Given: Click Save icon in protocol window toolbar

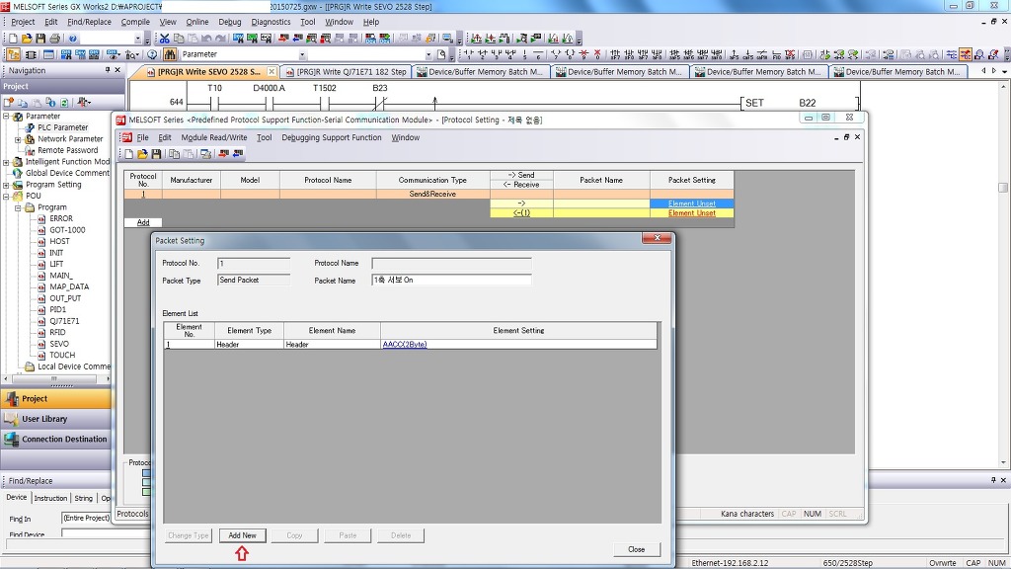Looking at the screenshot, I should (x=156, y=154).
